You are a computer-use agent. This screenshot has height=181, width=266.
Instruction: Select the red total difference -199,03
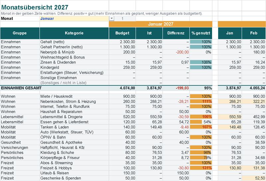pos(176,88)
